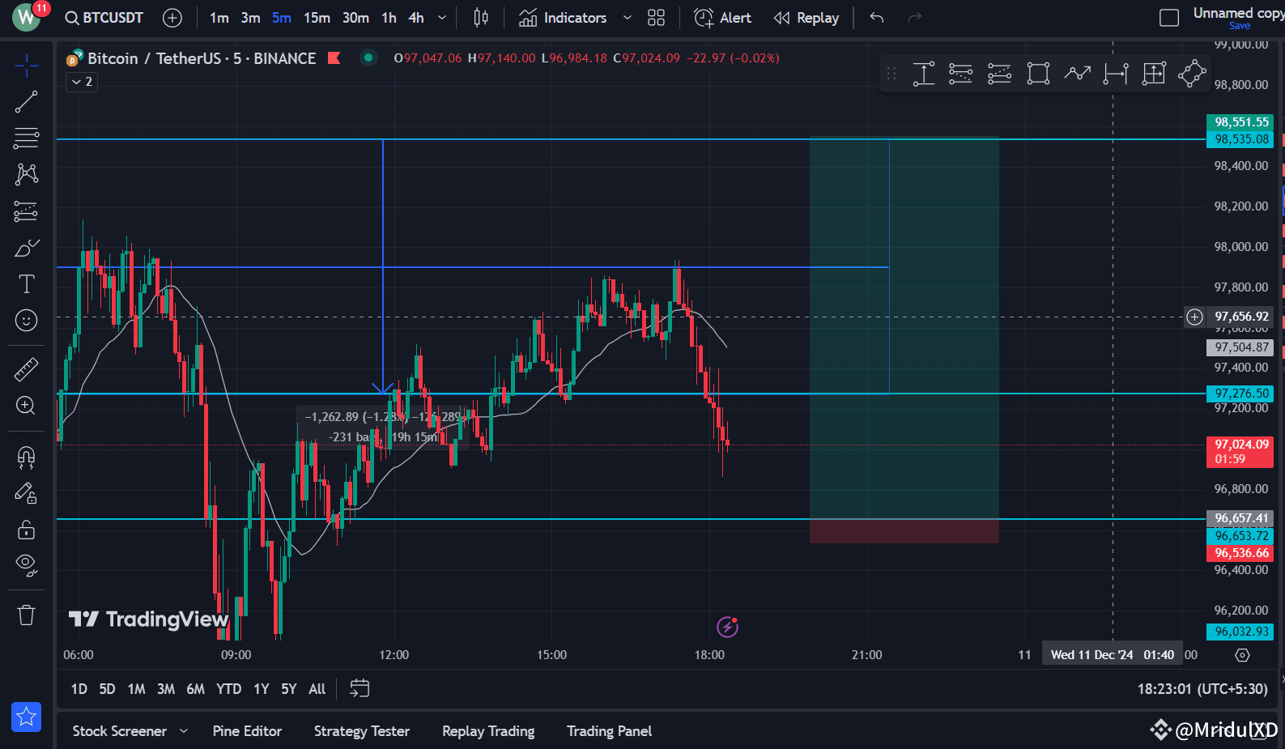Select the 1m timeframe
Screen dimensions: 1285x749
click(219, 18)
